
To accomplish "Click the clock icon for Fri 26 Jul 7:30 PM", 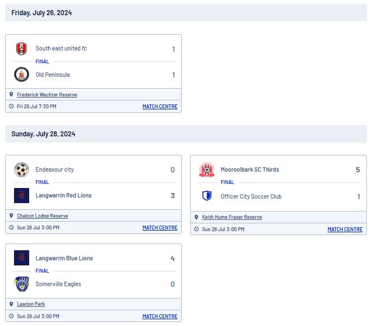I will 11,107.
